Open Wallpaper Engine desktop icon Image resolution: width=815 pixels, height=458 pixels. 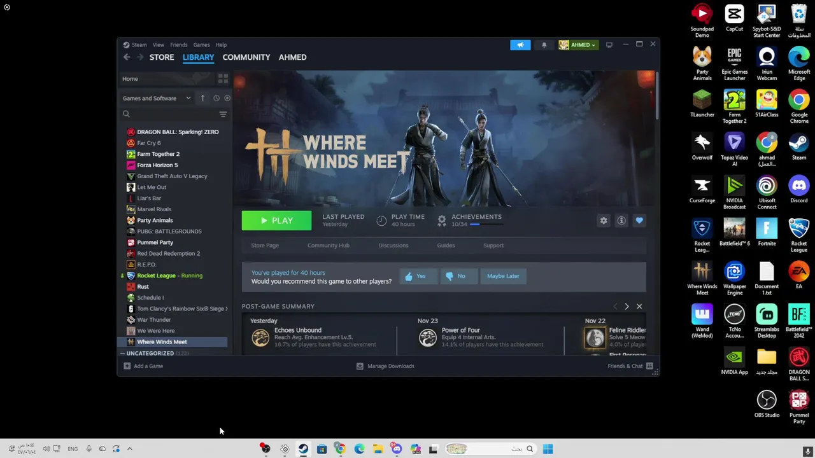tap(734, 279)
